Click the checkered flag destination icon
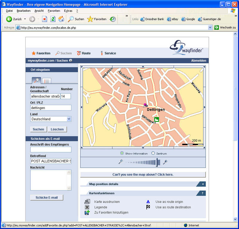The width and height of the screenshot is (239, 229). click(148, 207)
